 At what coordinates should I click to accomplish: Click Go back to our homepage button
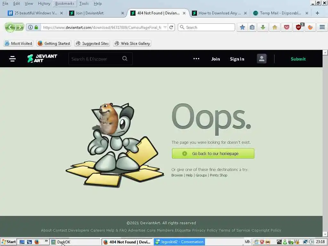tap(213, 153)
